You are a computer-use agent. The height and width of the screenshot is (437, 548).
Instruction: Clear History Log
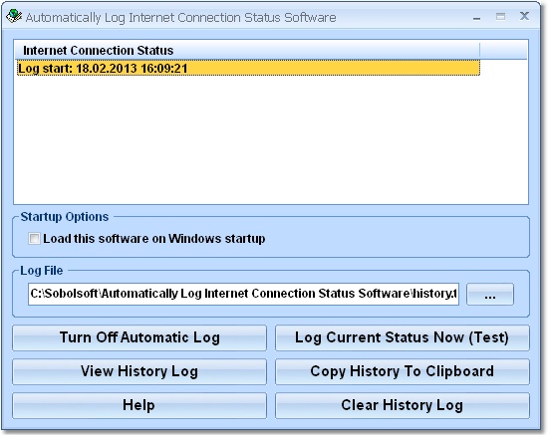[x=403, y=405]
